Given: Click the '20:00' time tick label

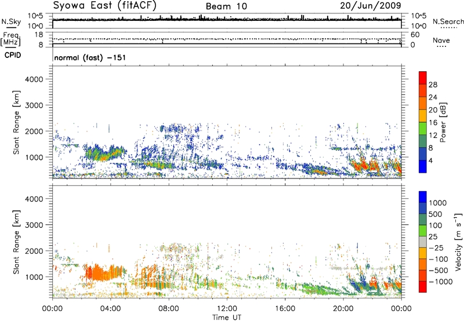Looking at the screenshot, I should 343,309.
